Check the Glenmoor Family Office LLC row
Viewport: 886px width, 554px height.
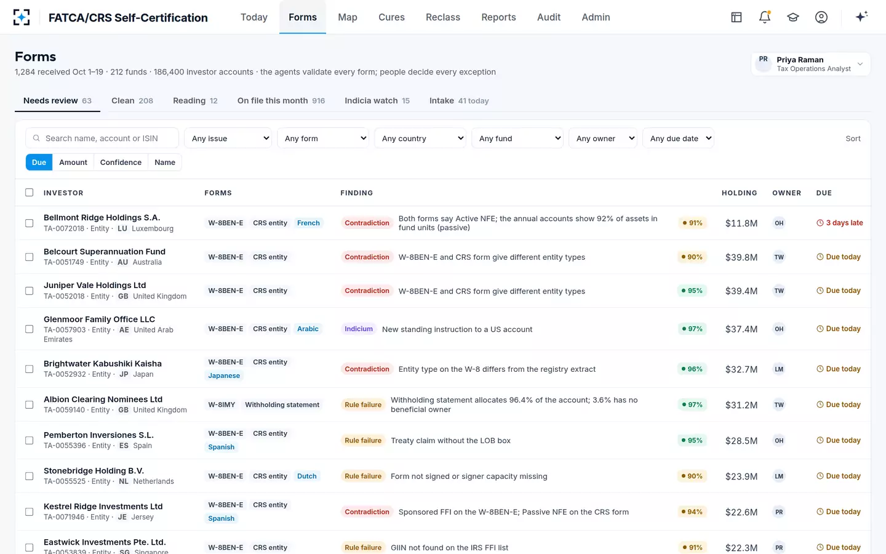pyautogui.click(x=29, y=329)
